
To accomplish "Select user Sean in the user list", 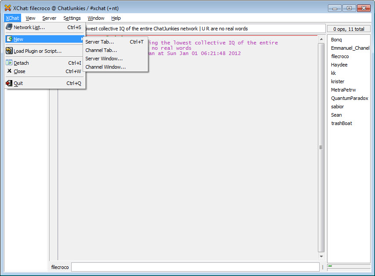I will pos(336,115).
